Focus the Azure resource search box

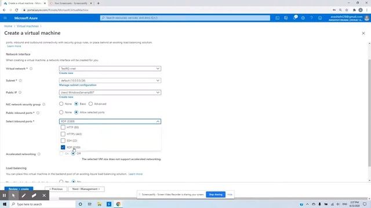coord(185,18)
